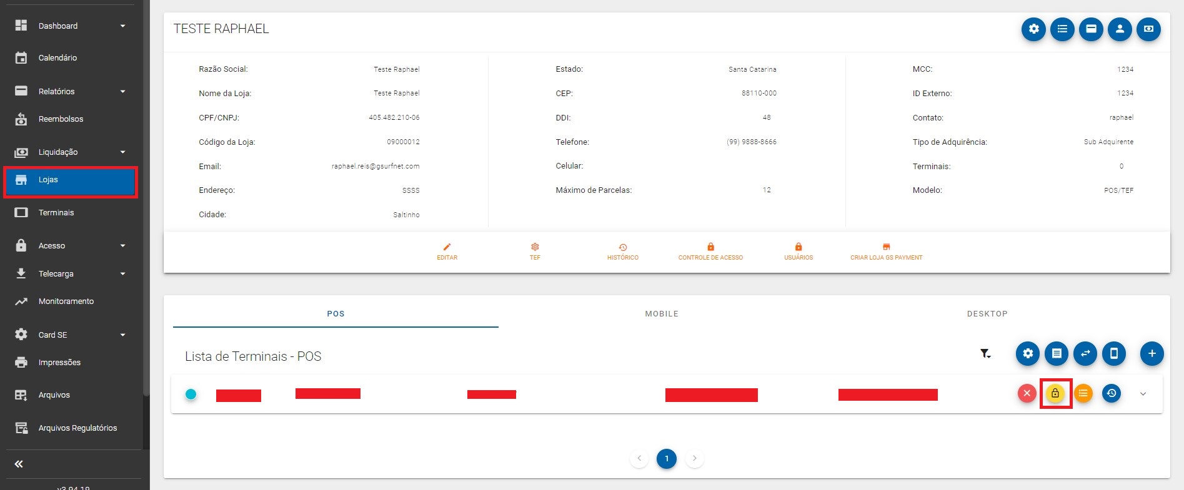Open CONTROLE DE ACESSO
The height and width of the screenshot is (490, 1184).
coord(710,252)
